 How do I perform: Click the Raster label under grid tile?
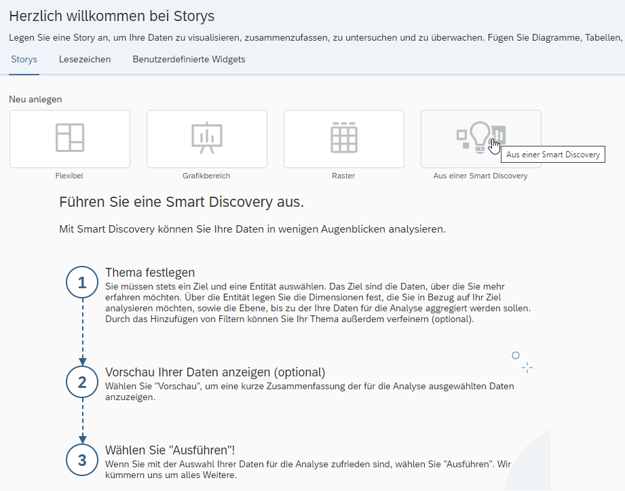(343, 176)
